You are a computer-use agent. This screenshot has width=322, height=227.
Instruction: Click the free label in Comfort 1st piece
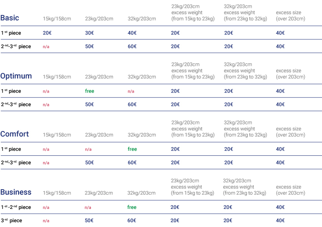coord(132,149)
